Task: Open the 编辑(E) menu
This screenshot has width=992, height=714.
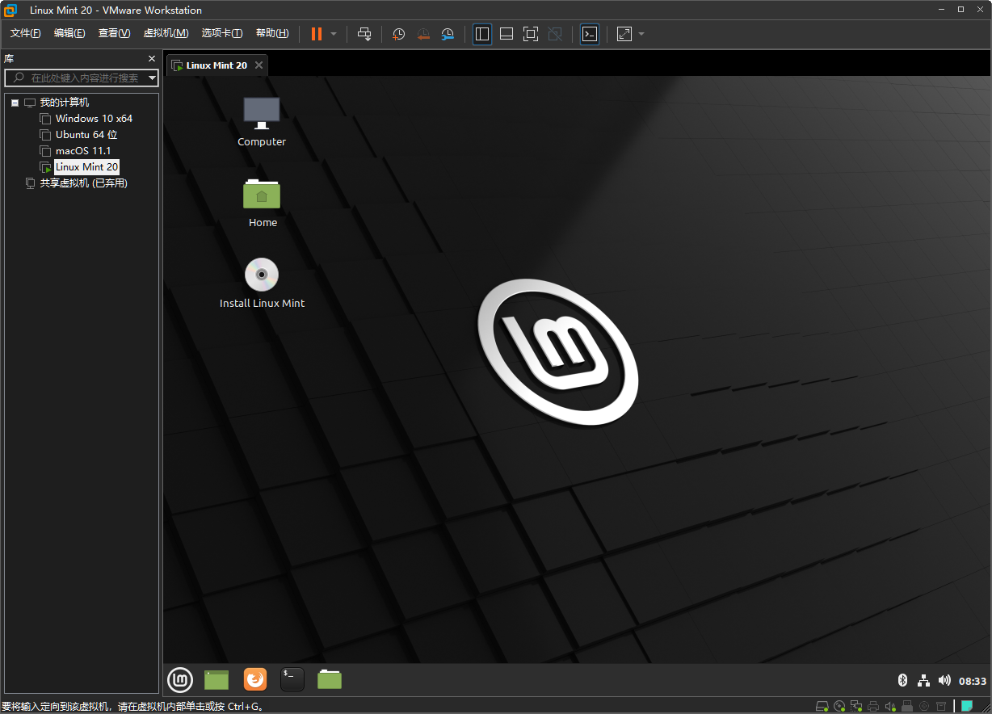Action: click(x=69, y=33)
